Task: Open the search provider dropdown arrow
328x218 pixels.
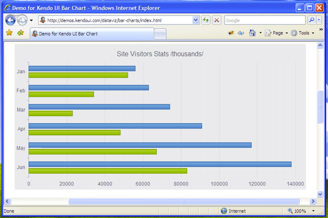Action: click(x=319, y=20)
